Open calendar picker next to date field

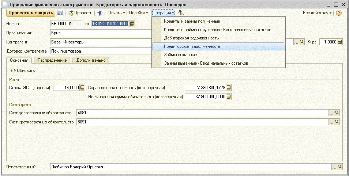tap(132, 23)
